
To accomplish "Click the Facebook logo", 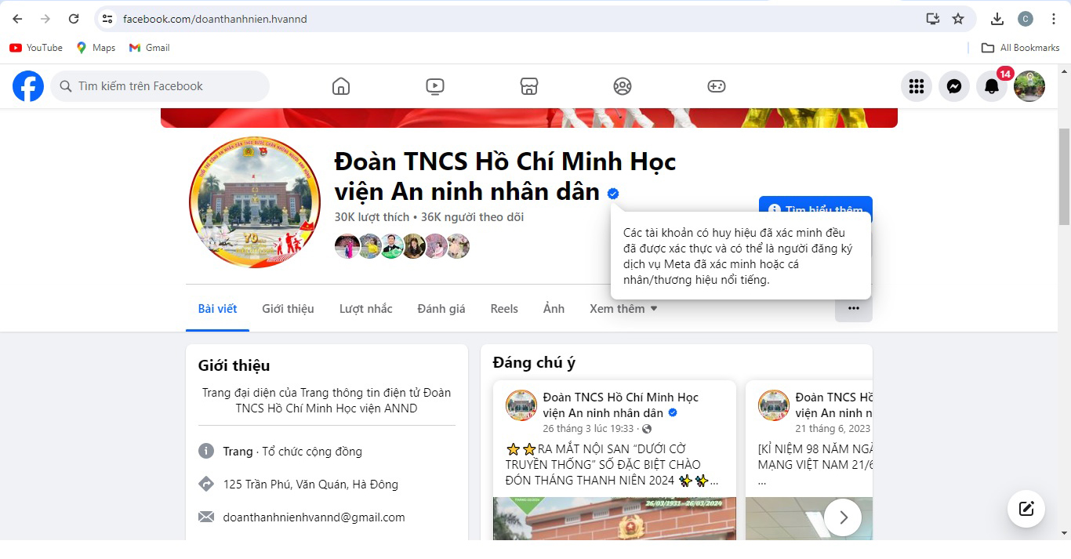I will [28, 86].
